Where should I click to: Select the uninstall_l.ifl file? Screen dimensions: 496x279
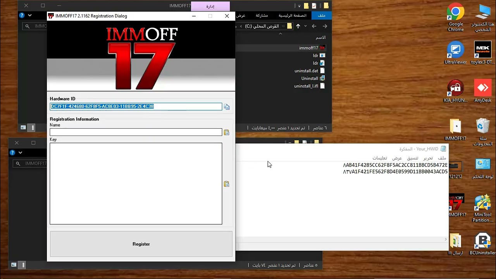(x=309, y=86)
